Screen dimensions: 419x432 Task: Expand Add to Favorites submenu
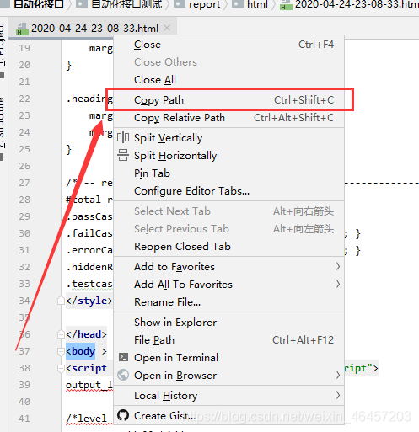[x=228, y=267]
